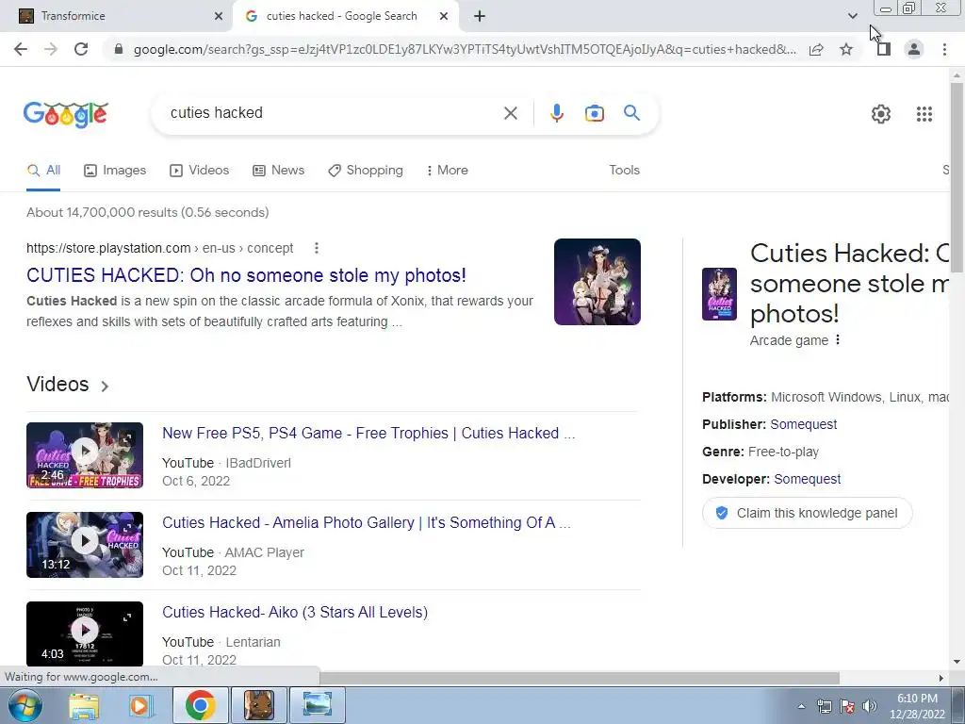Open the Chrome side panel
The image size is (965, 724).
pos(884,49)
